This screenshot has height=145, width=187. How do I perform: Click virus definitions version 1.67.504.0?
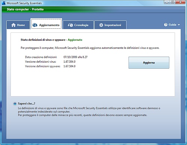point(70,62)
